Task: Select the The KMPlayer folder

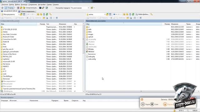Action: 7,76
